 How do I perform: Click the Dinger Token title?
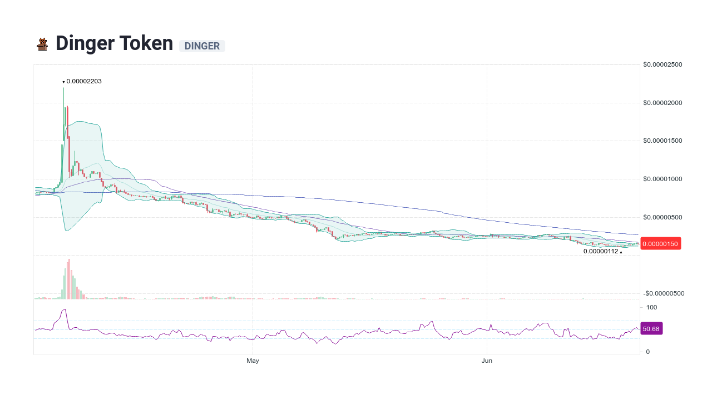pyautogui.click(x=115, y=43)
